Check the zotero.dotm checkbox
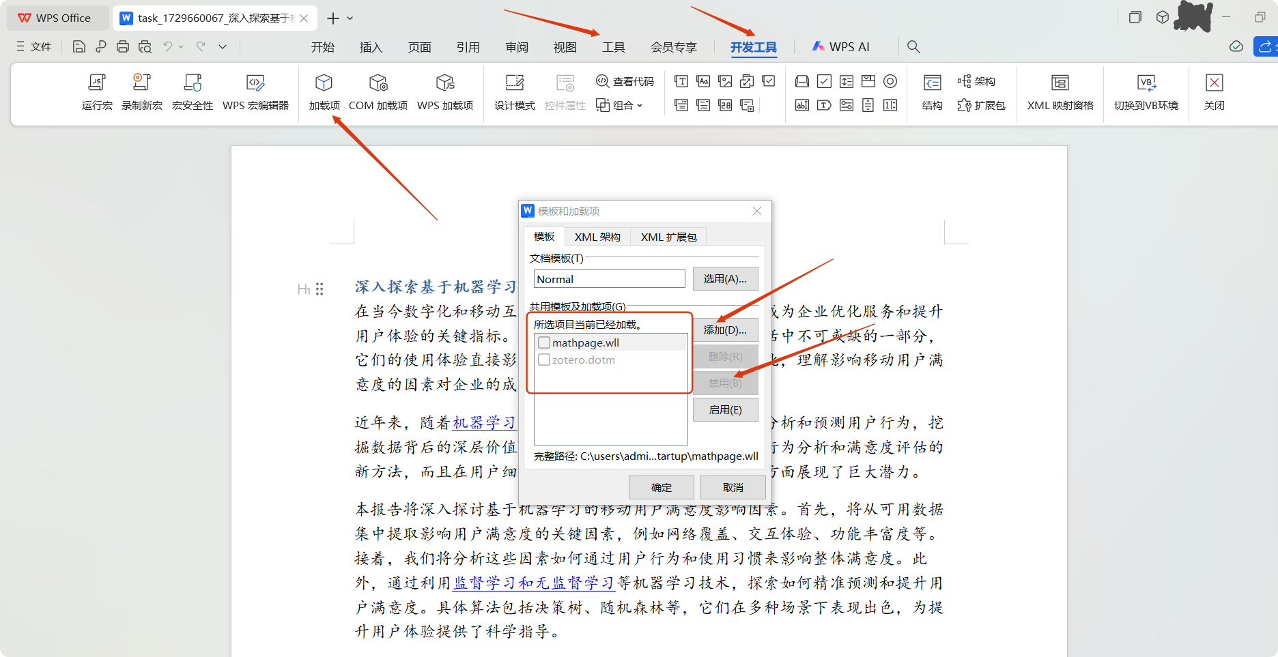Image resolution: width=1278 pixels, height=657 pixels. pos(544,360)
